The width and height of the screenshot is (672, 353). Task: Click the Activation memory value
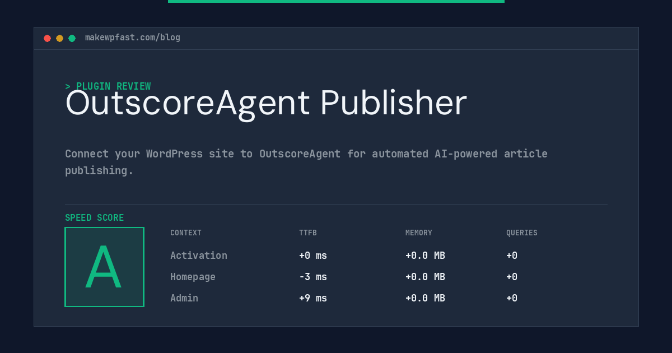tap(426, 256)
